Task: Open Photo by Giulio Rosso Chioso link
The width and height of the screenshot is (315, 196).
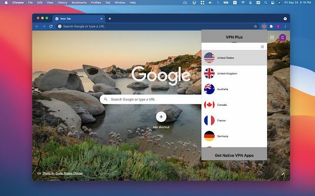Action: tap(63, 173)
